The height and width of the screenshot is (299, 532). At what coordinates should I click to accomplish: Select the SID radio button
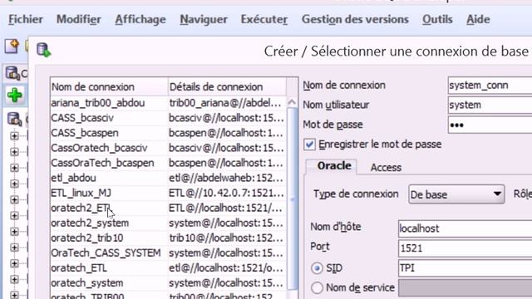click(317, 268)
